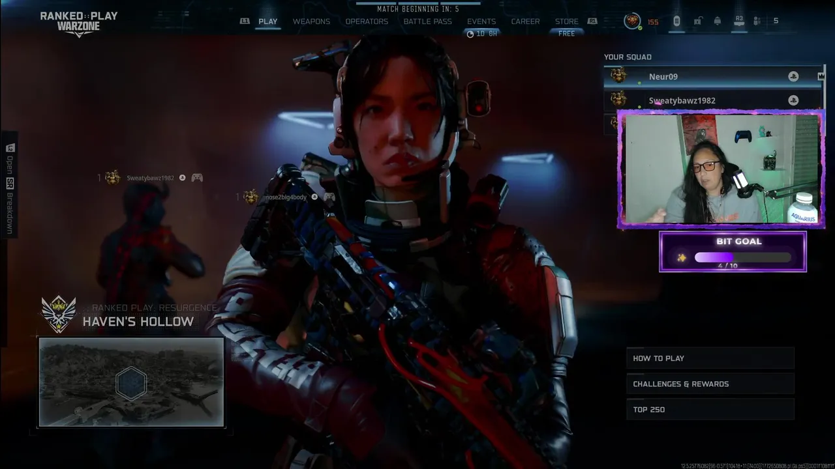Click the hexagon icon on map preview
The width and height of the screenshot is (835, 469).
[131, 382]
